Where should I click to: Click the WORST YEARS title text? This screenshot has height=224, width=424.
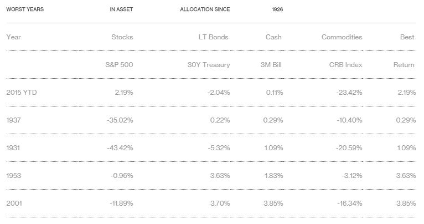click(x=25, y=9)
